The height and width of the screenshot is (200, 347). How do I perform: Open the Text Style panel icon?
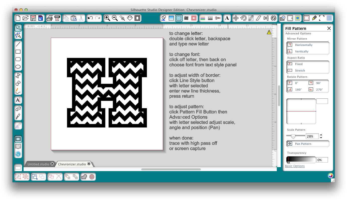[x=227, y=18]
